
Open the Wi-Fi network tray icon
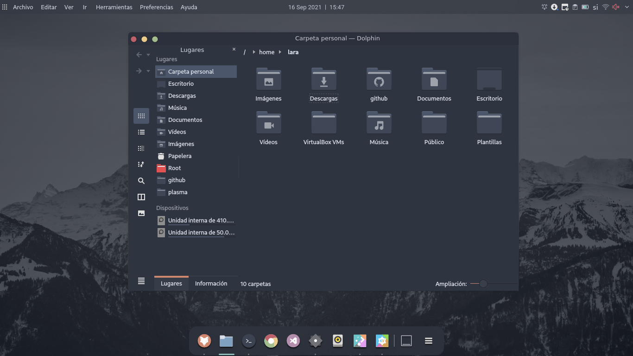[x=606, y=7]
